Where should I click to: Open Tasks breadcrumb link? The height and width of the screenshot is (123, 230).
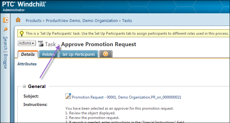point(127,21)
